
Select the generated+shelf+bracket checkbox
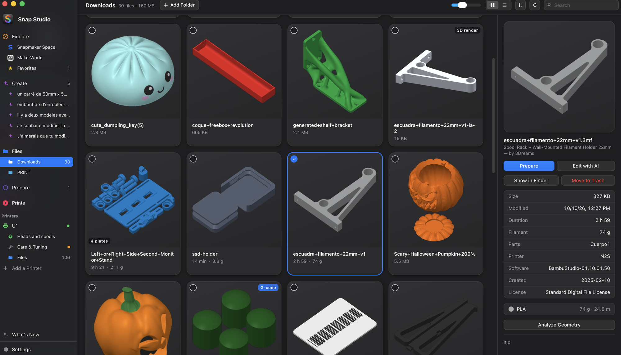point(294,30)
